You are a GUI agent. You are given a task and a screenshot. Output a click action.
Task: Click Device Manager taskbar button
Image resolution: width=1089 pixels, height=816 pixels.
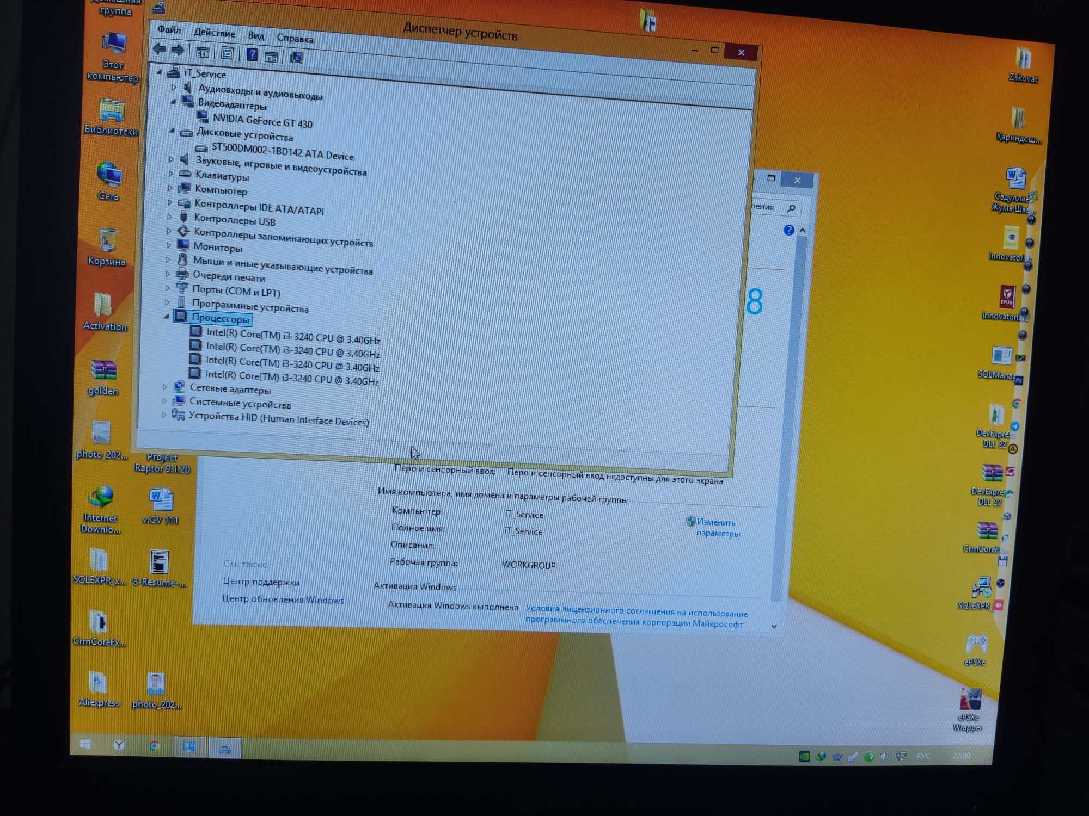[224, 749]
